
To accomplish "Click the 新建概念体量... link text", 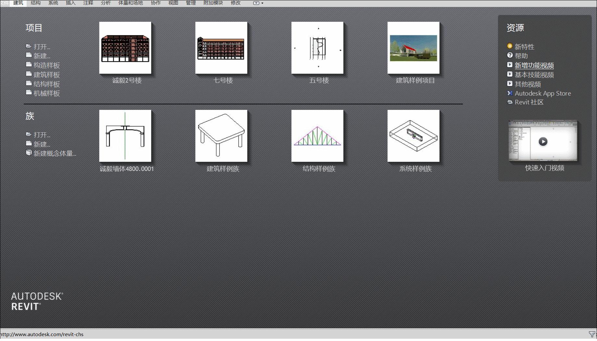I will (x=55, y=153).
